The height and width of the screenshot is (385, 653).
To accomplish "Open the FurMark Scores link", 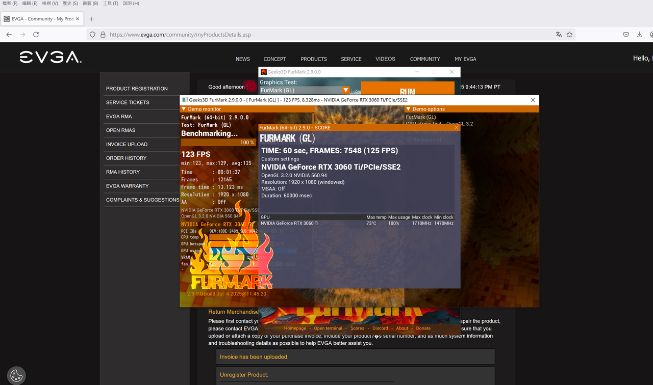I will click(357, 328).
